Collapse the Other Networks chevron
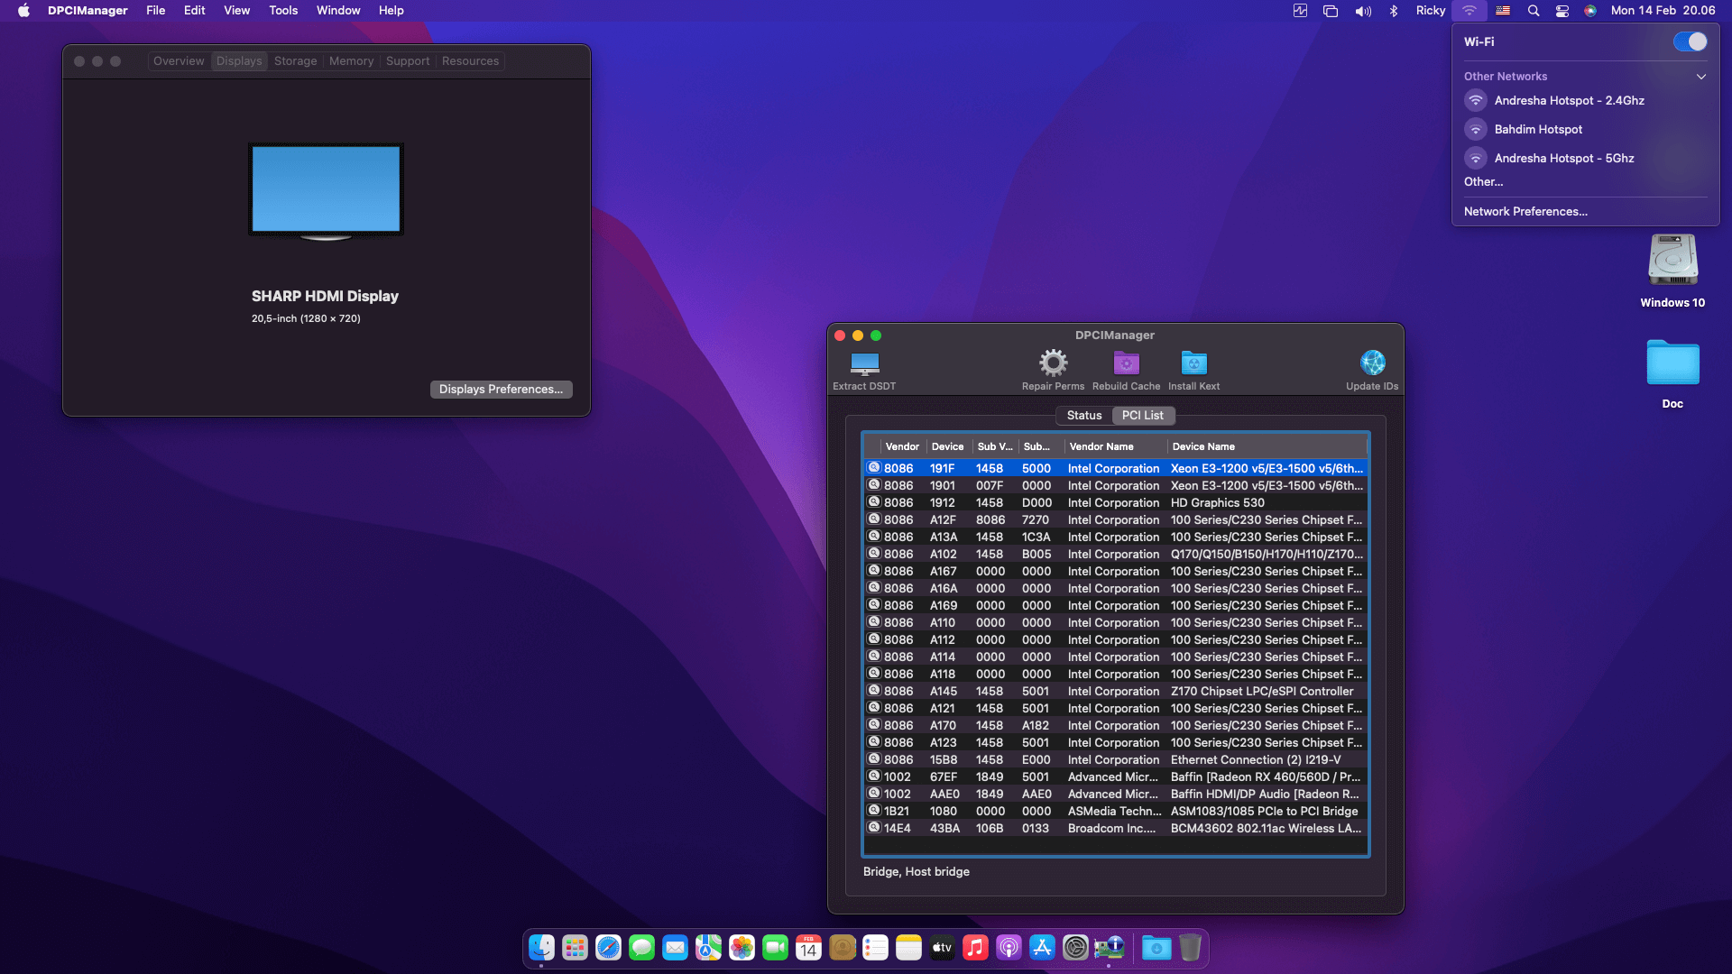This screenshot has height=974, width=1732. pos(1700,77)
